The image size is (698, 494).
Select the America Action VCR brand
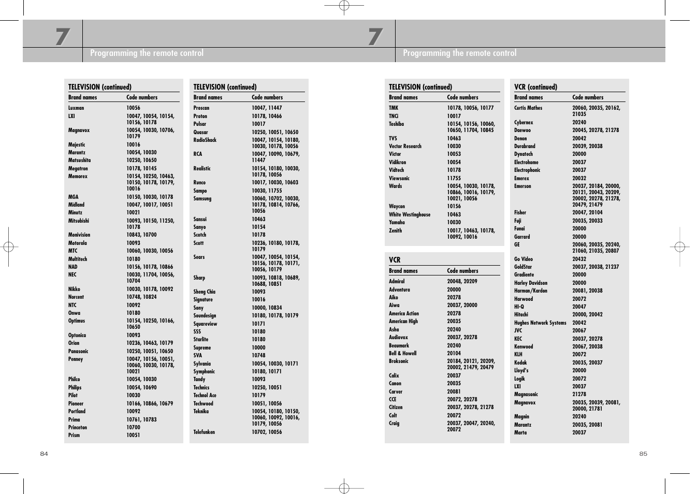[404, 314]
